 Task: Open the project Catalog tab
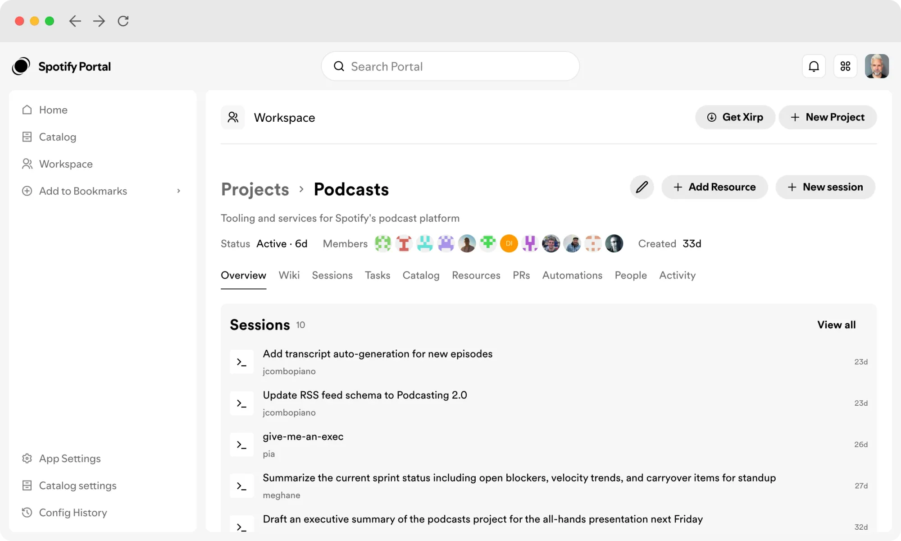[x=421, y=275]
